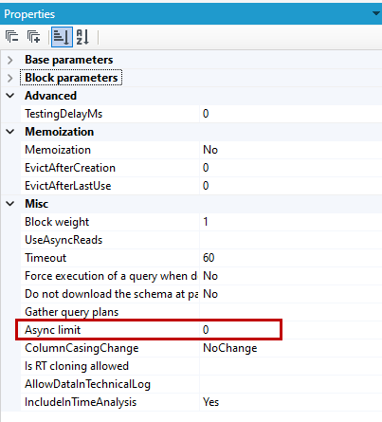Select the UseAsyncReads property name

point(64,240)
